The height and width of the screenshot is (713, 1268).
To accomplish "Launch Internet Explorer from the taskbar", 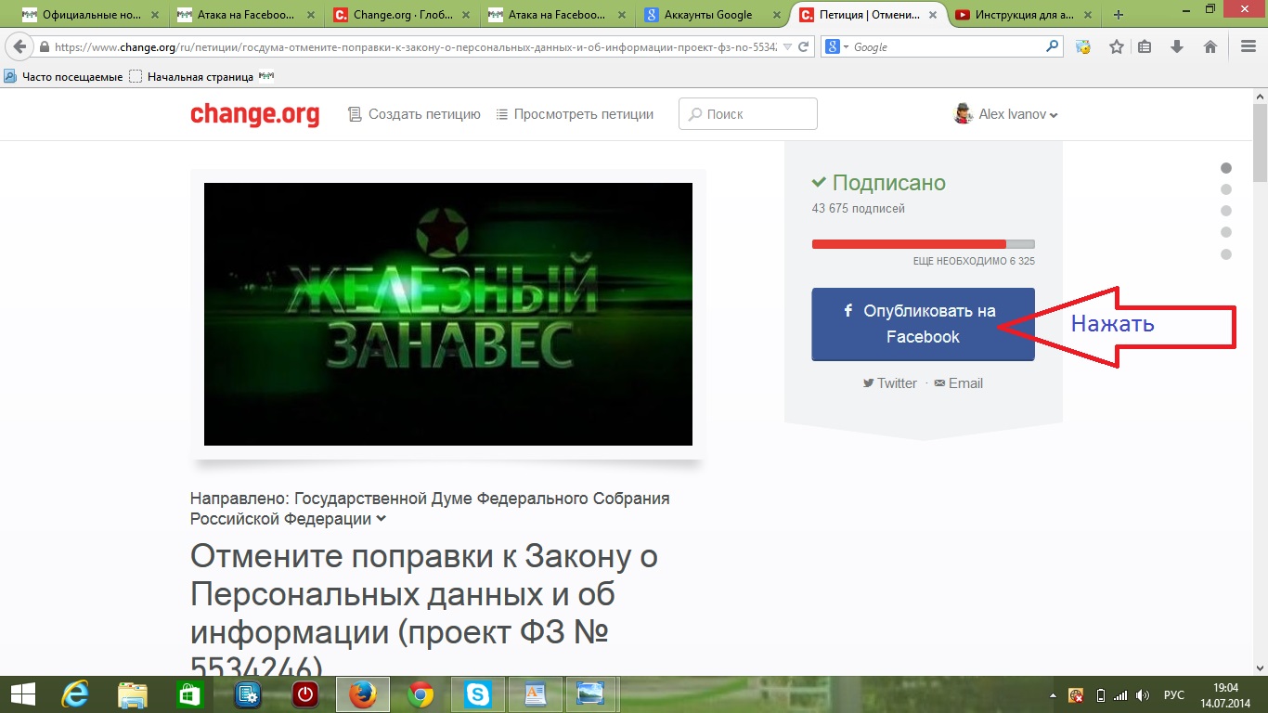I will pos(74,694).
